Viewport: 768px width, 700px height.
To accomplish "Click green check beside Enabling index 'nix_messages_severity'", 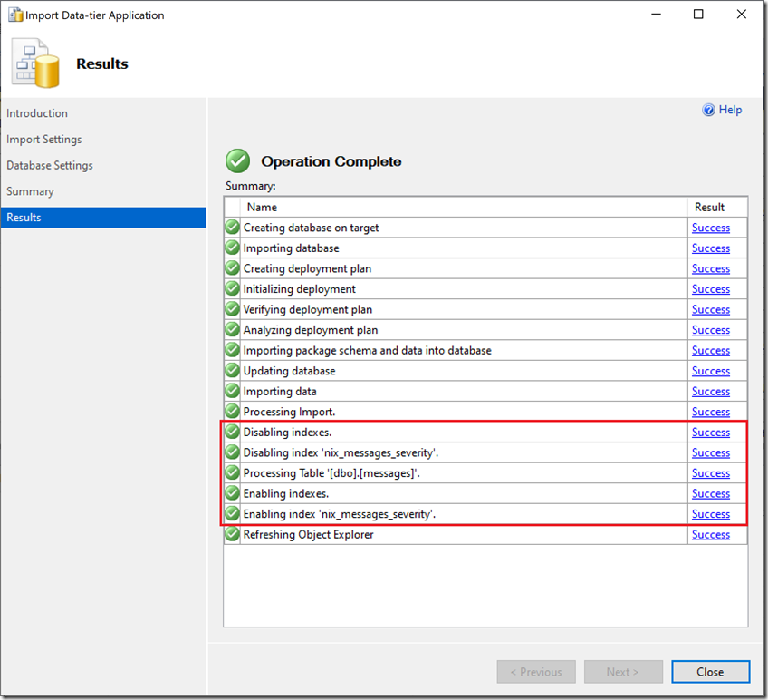I will pos(232,513).
